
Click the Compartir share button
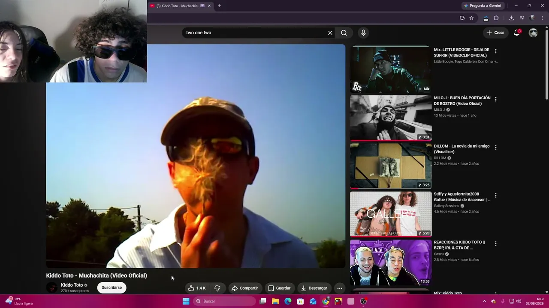(x=244, y=288)
